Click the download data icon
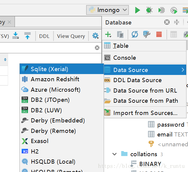The height and width of the screenshot is (172, 188). (16, 36)
